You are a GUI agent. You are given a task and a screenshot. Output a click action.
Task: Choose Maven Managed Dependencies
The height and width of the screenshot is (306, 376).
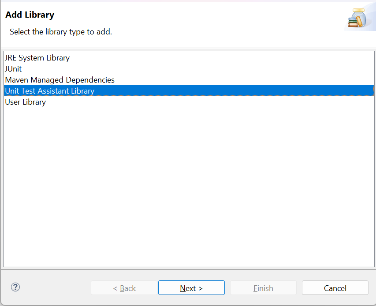[60, 80]
